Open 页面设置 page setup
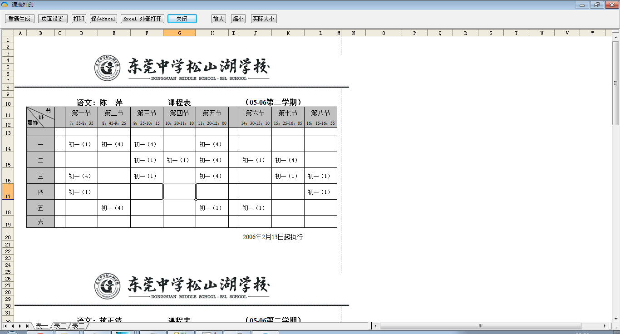 pos(53,19)
